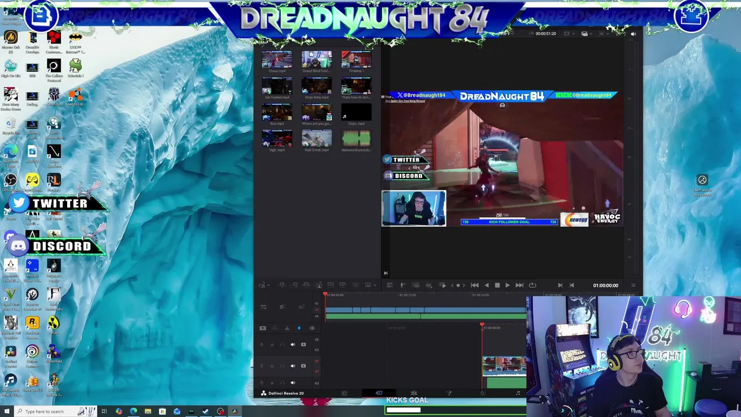Mute viewer audio with the speaker icon
The width and height of the screenshot is (741, 417).
point(633,34)
